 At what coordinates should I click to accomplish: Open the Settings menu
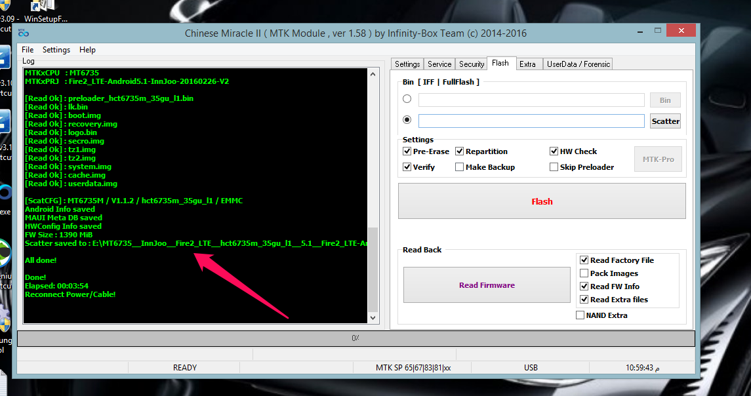point(56,50)
